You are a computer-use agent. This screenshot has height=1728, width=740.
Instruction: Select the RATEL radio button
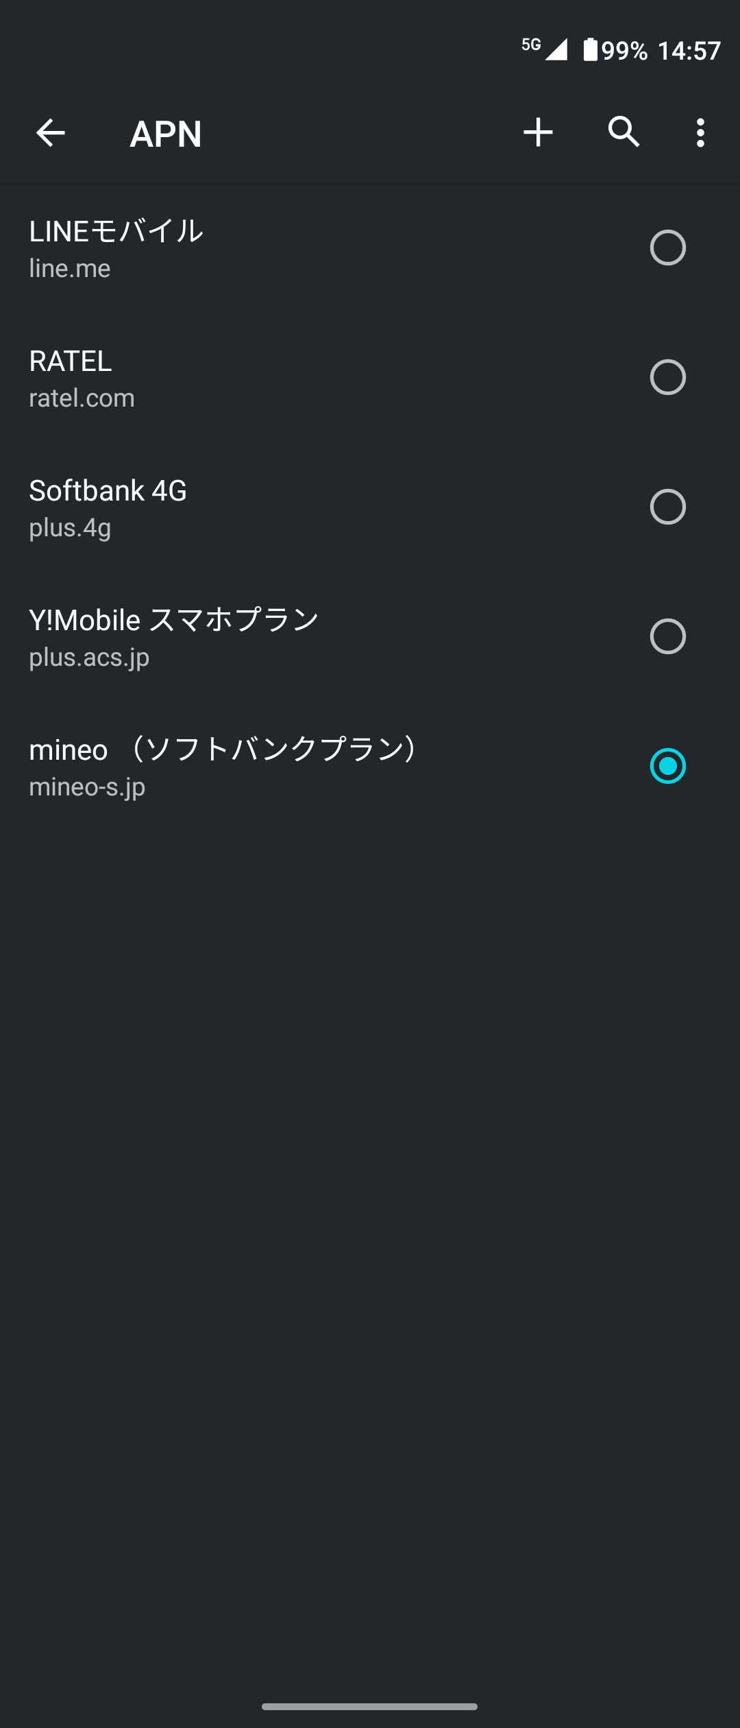pyautogui.click(x=667, y=377)
